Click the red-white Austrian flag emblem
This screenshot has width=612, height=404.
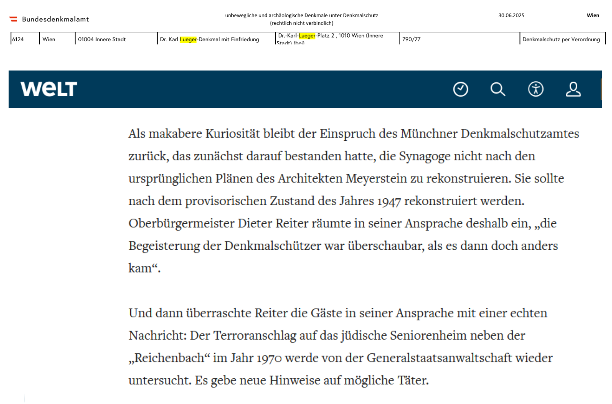tap(13, 19)
